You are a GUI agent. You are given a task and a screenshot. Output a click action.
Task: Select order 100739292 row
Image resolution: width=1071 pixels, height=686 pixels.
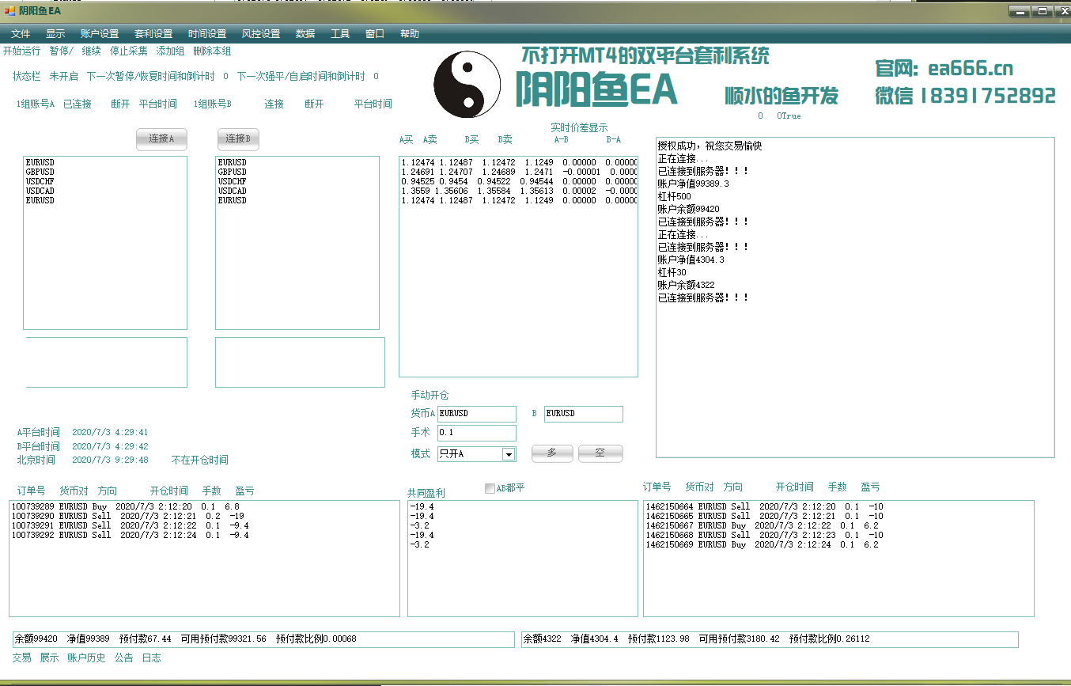point(204,535)
